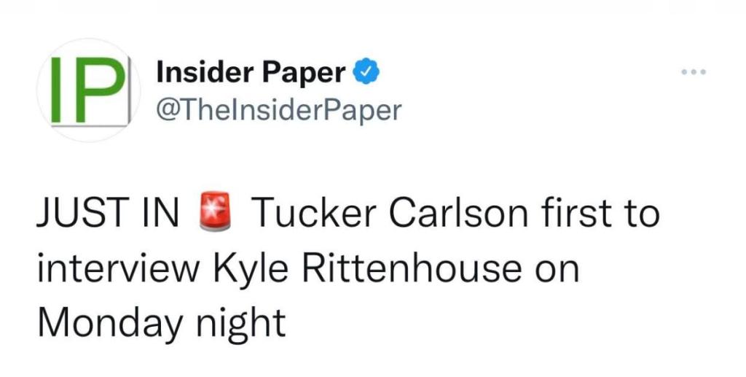
Task: Click the blue verified checkmark badge
Action: [x=364, y=72]
